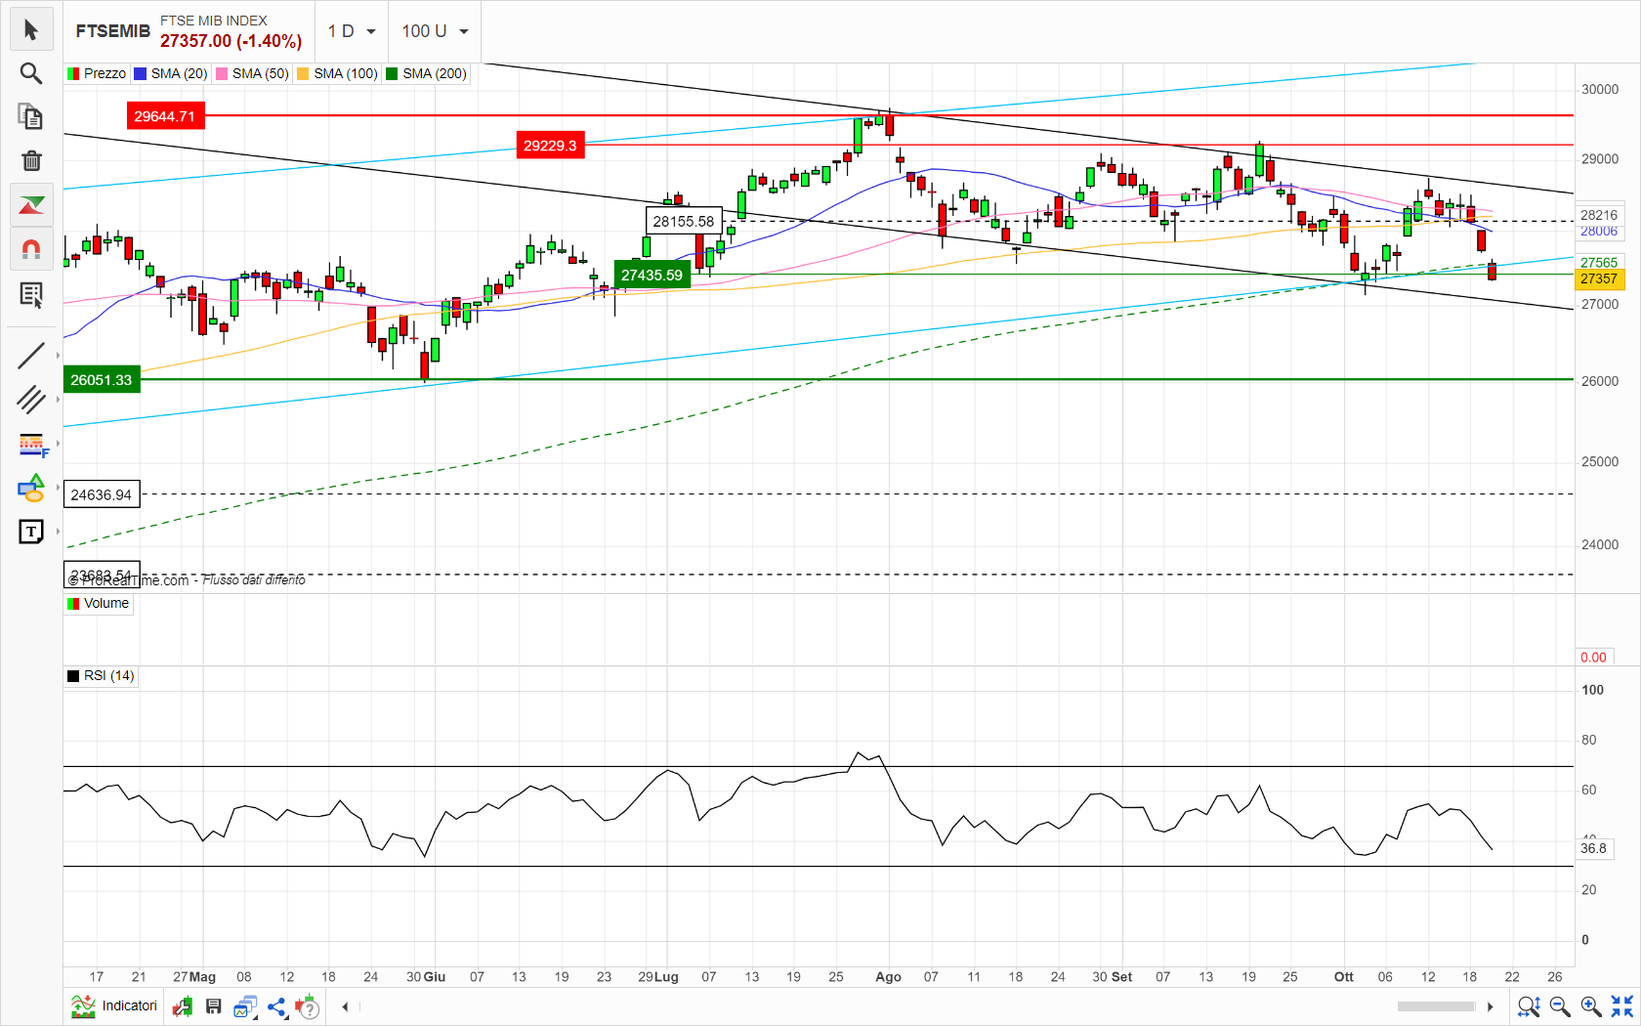Click the zoom in magnifier
The width and height of the screenshot is (1641, 1026).
click(1590, 1006)
